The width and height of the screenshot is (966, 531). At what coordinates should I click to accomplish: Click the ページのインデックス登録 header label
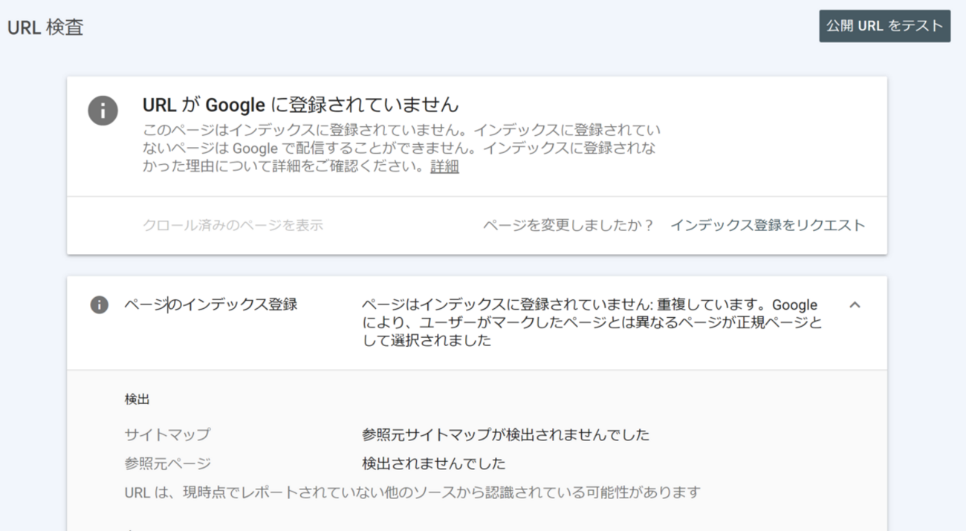[x=210, y=304]
